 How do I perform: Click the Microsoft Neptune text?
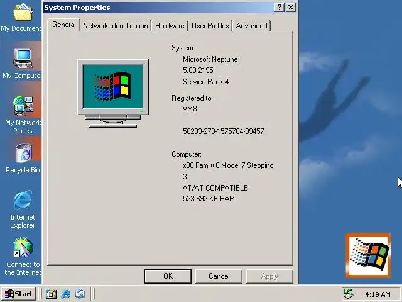click(x=210, y=59)
